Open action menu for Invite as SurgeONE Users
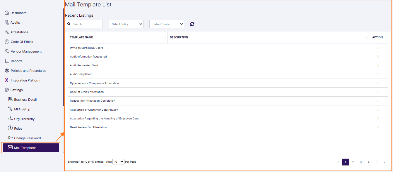 point(378,48)
